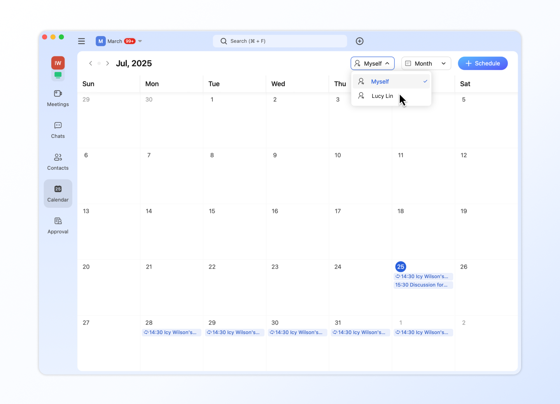Open the March workspace switcher dropdown
This screenshot has height=404, width=560.
[119, 41]
